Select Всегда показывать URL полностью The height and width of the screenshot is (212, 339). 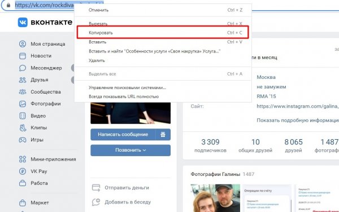(x=163, y=96)
